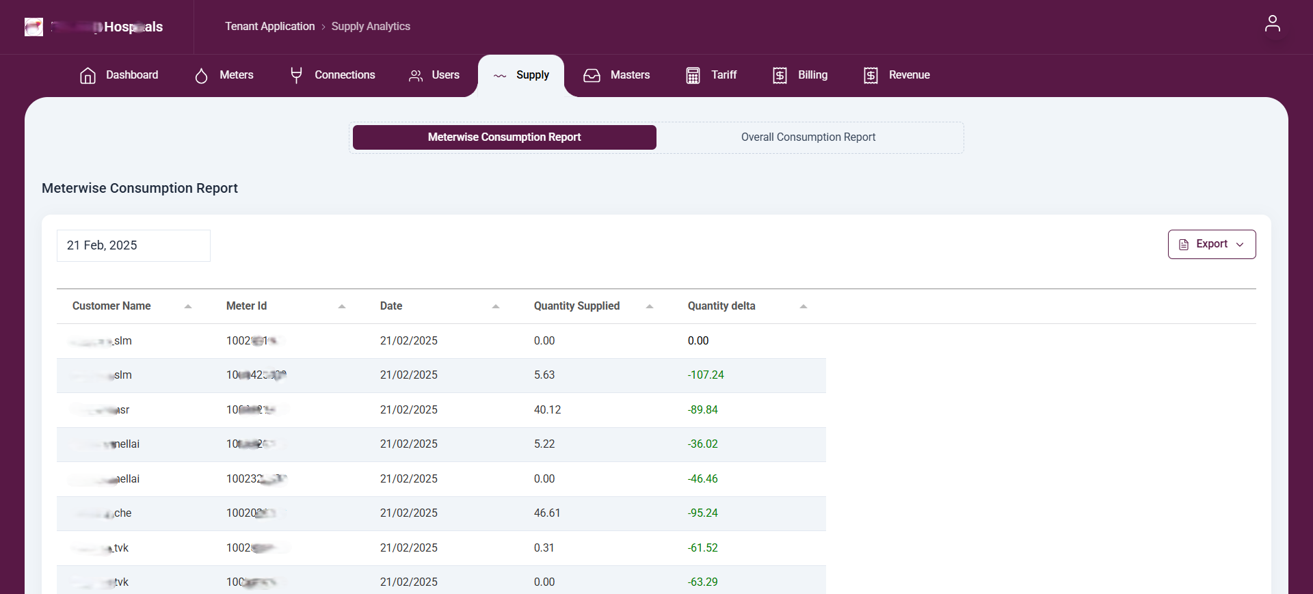Open the user profile icon
This screenshot has width=1313, height=594.
(1272, 24)
